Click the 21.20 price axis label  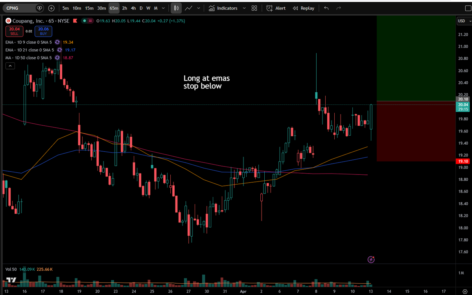pos(463,35)
